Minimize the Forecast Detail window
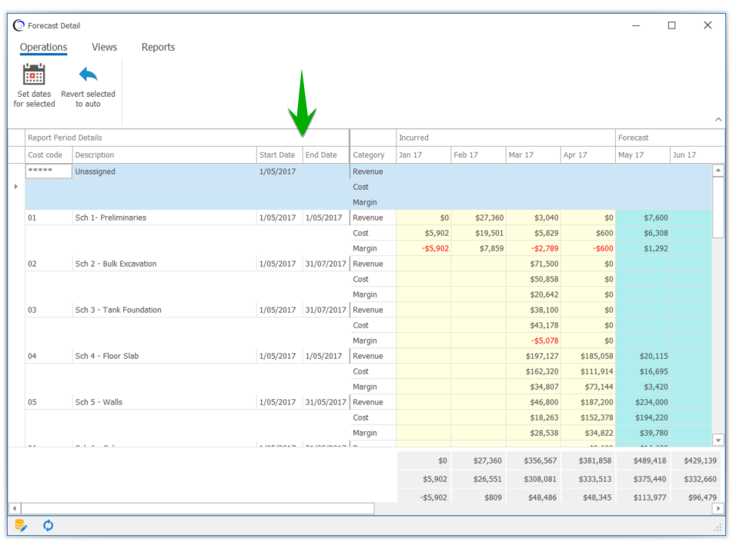This screenshot has height=542, width=736. tap(636, 25)
